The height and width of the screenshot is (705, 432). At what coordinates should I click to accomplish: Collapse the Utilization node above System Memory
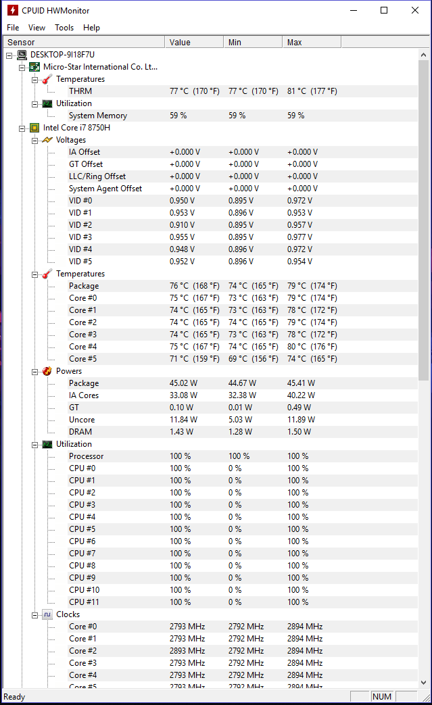(x=34, y=104)
